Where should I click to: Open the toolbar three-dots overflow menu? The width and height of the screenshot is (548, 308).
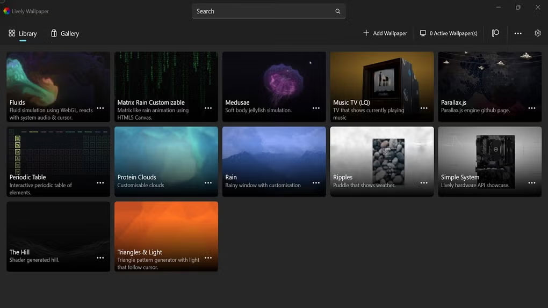(x=517, y=33)
